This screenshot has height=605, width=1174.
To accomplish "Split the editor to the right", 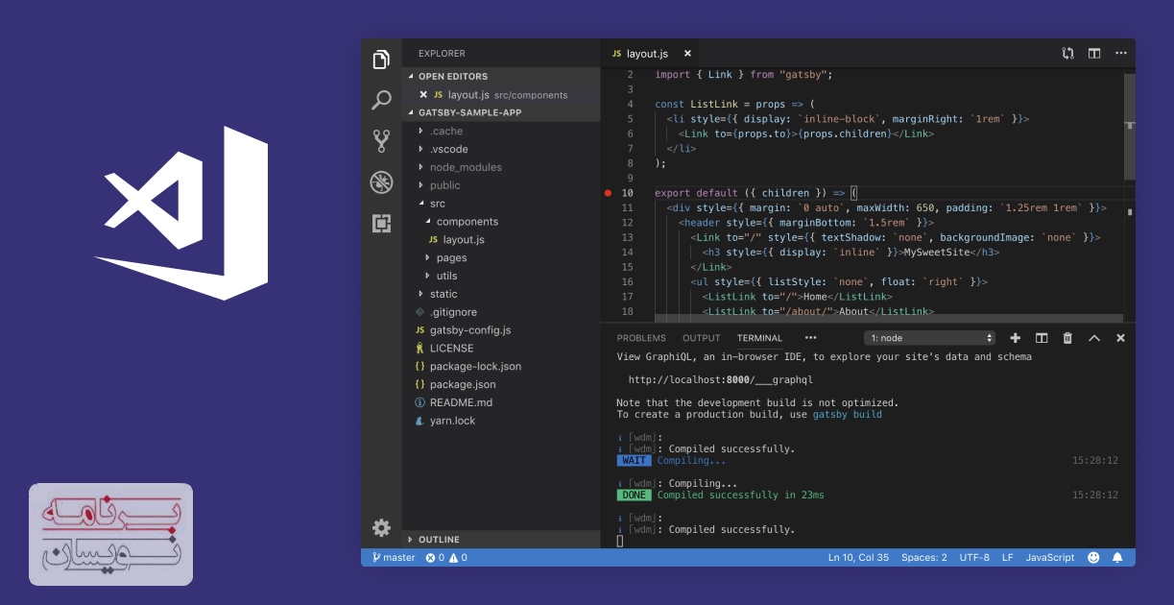I will pos(1094,54).
